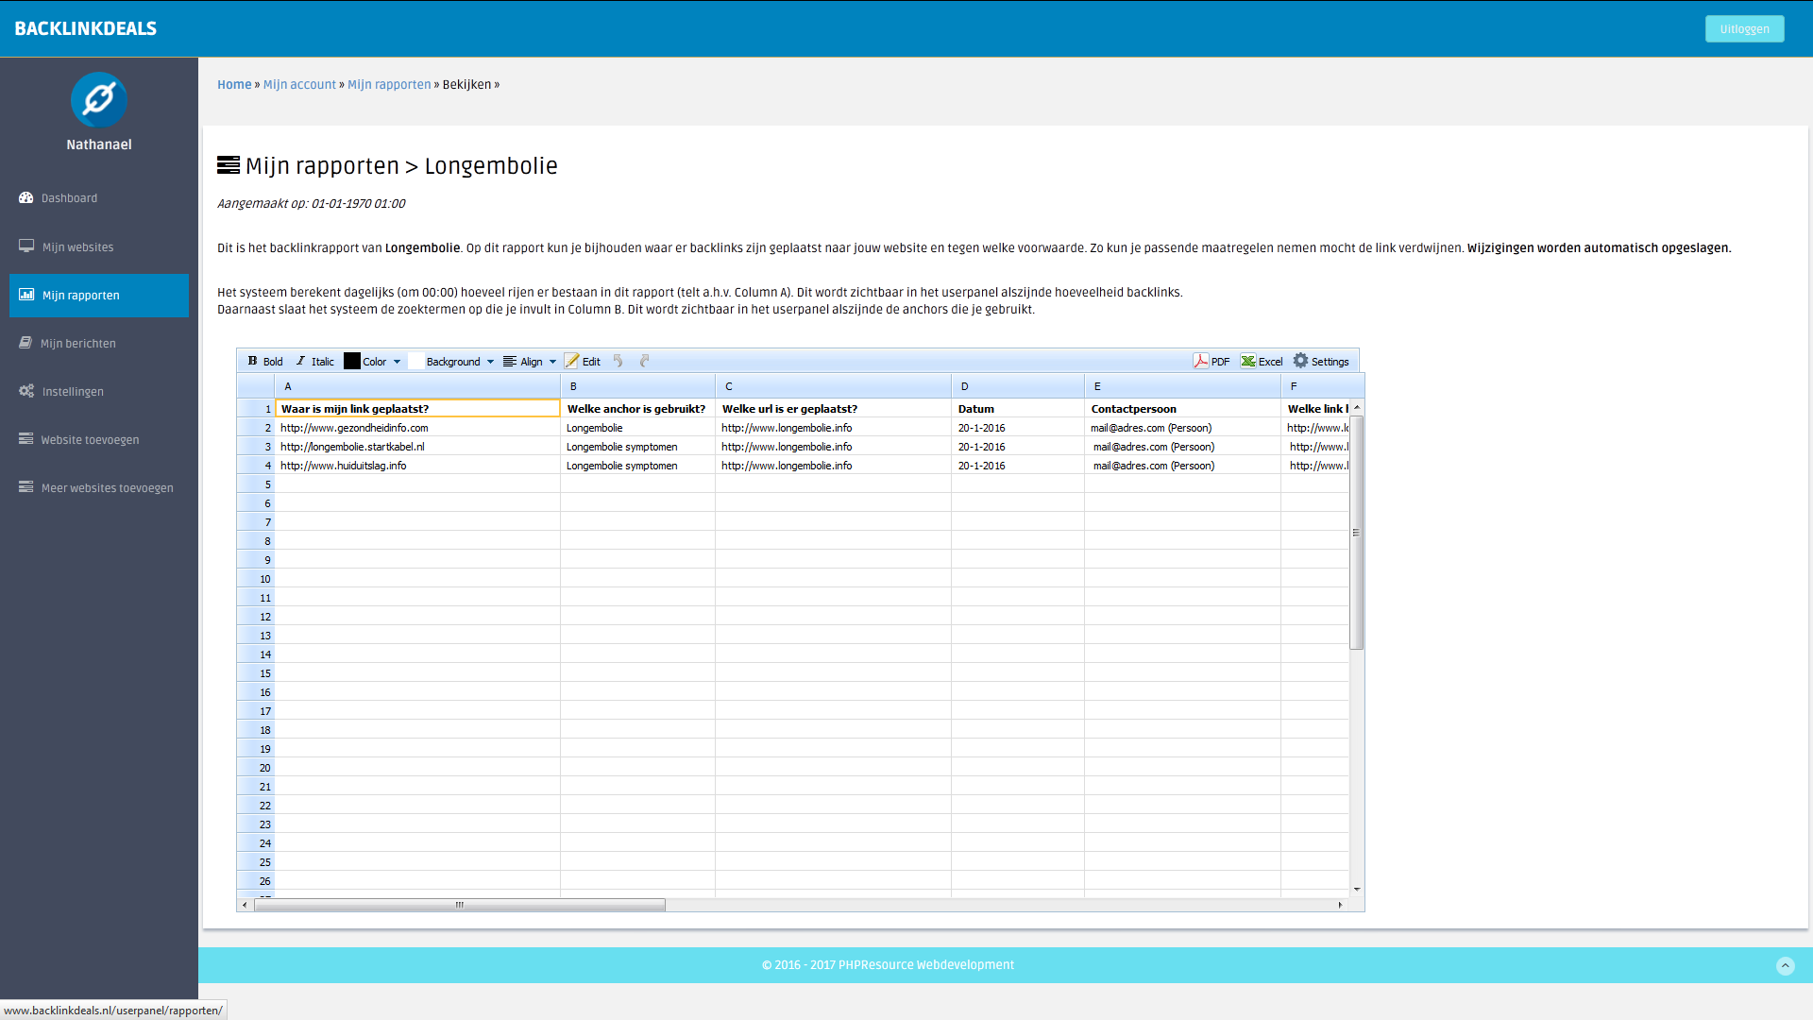Click the Meer websites toevoegen server icon
This screenshot has height=1020, width=1813.
click(x=25, y=486)
